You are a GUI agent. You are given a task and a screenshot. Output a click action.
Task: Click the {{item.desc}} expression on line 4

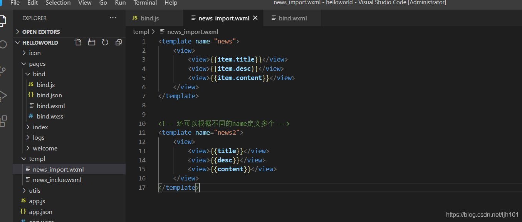click(234, 68)
